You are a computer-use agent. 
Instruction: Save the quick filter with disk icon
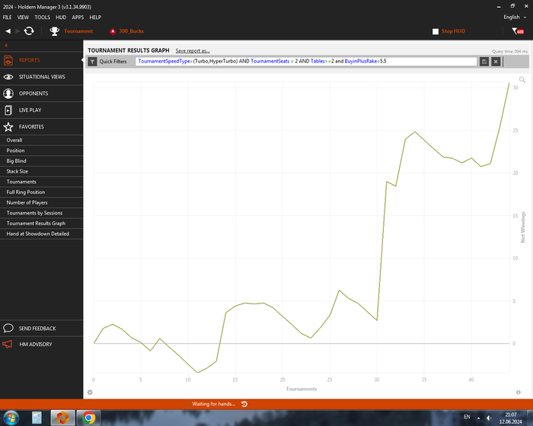pyautogui.click(x=484, y=62)
